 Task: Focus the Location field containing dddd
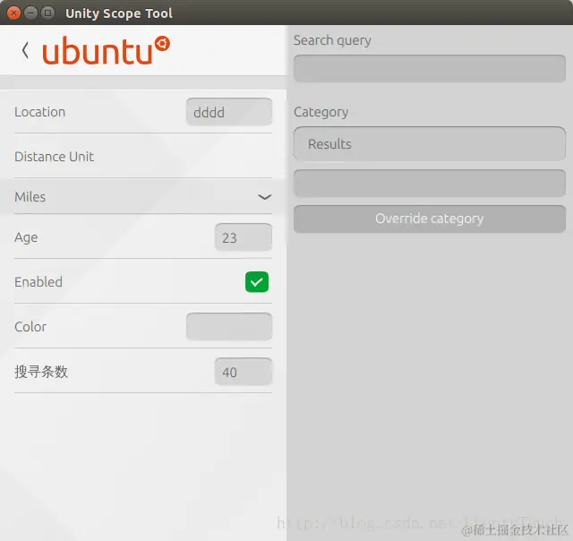point(229,112)
